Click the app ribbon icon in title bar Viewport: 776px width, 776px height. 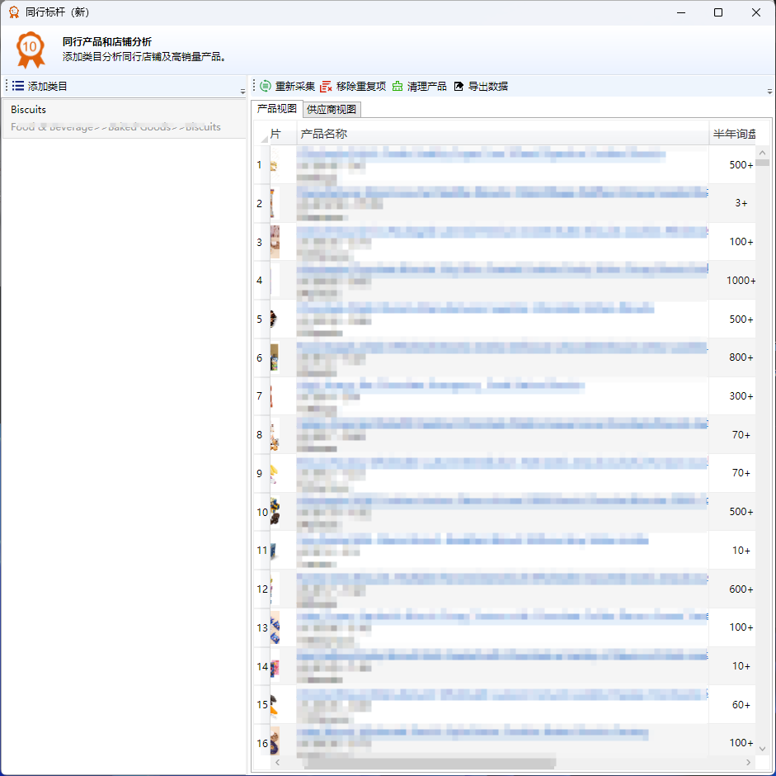13,12
